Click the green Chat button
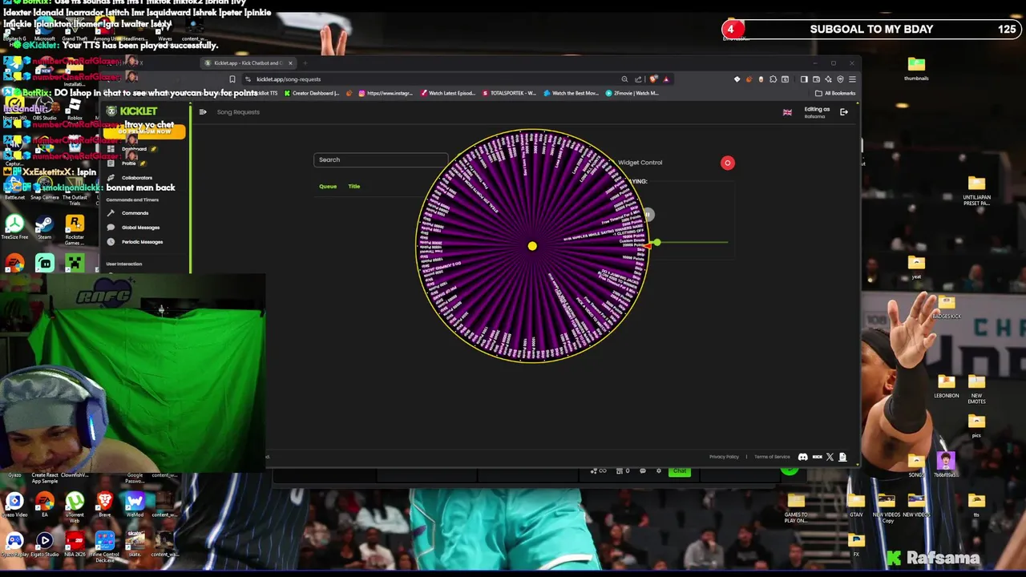Screen dimensions: 1026x577 (679, 471)
